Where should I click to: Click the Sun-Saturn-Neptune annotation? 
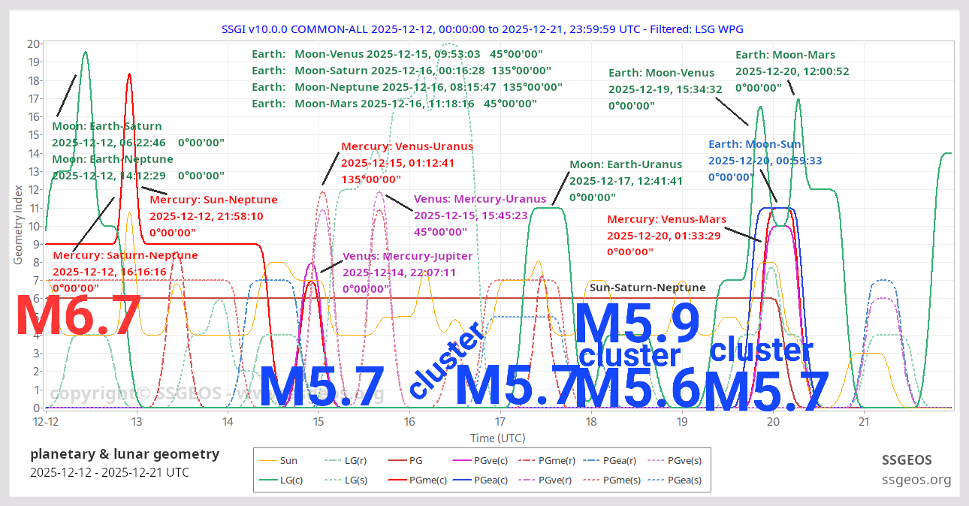pos(648,288)
